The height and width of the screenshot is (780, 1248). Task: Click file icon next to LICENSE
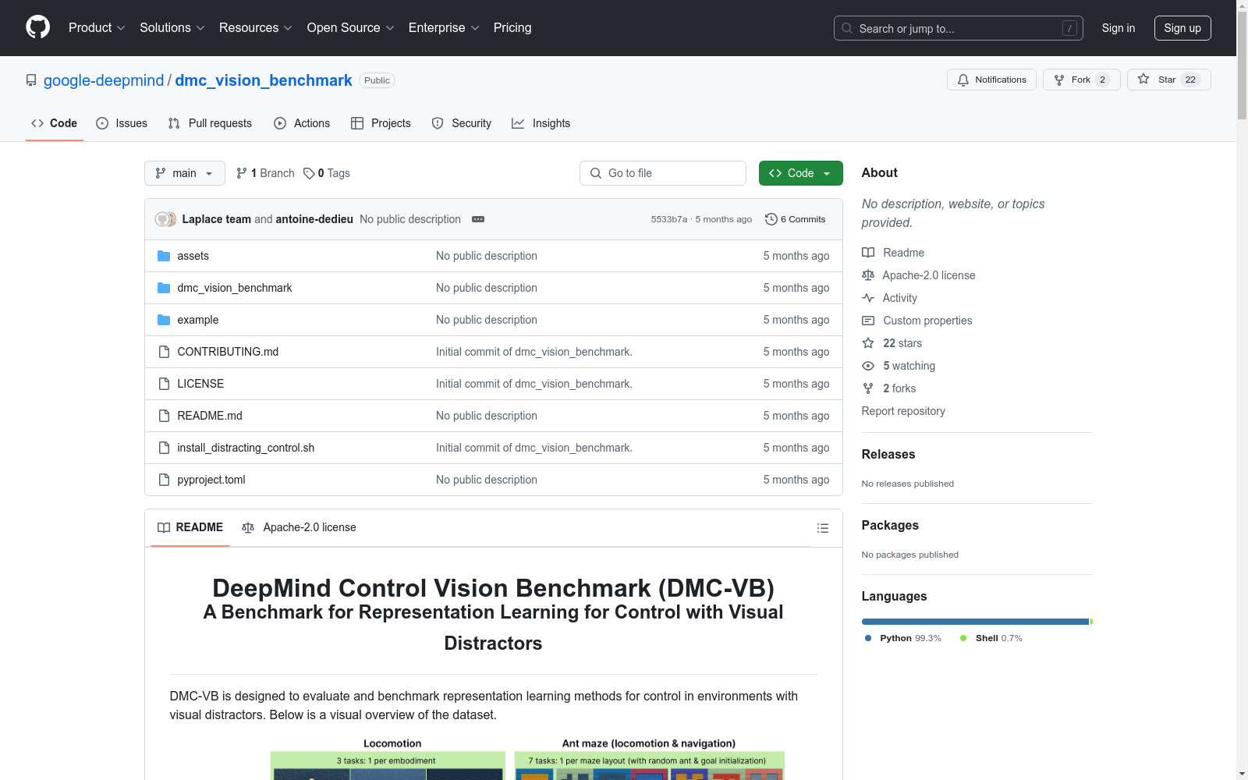pyautogui.click(x=164, y=384)
